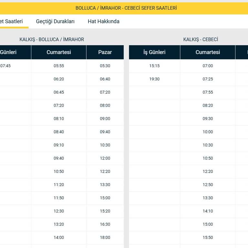Select the Hareket Saatleri tab

12,21
